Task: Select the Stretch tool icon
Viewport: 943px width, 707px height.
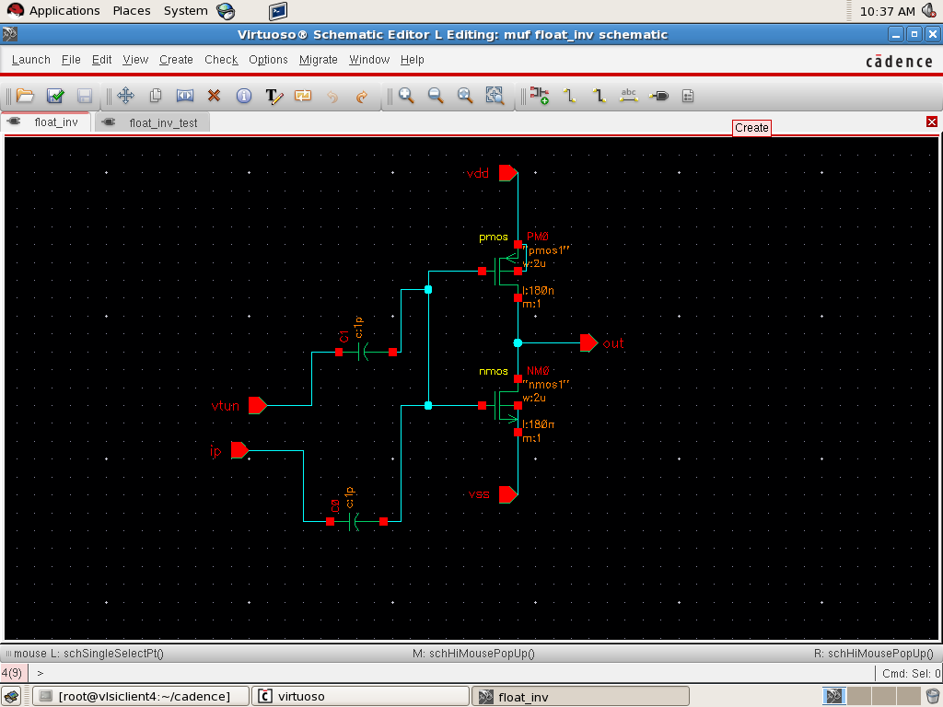Action: [x=184, y=96]
